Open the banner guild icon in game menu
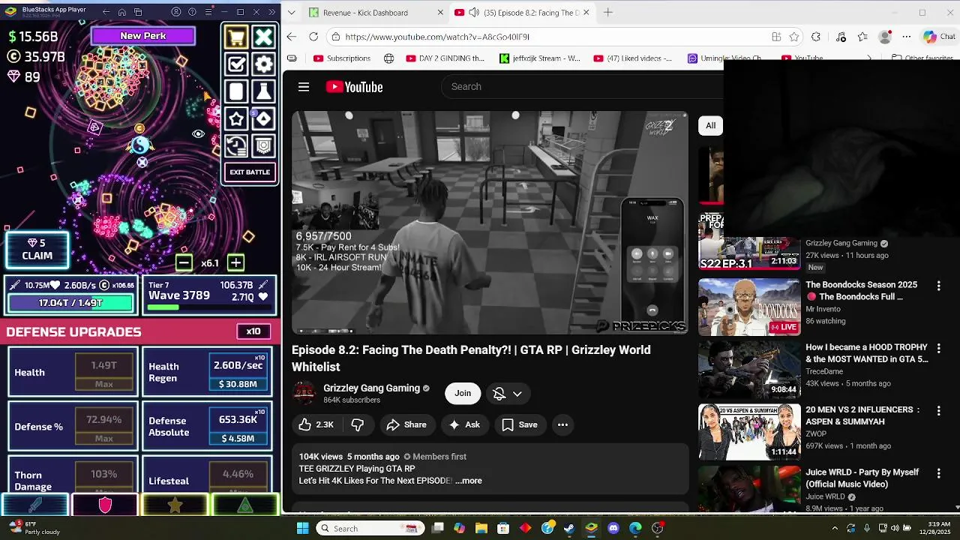 pos(263,146)
